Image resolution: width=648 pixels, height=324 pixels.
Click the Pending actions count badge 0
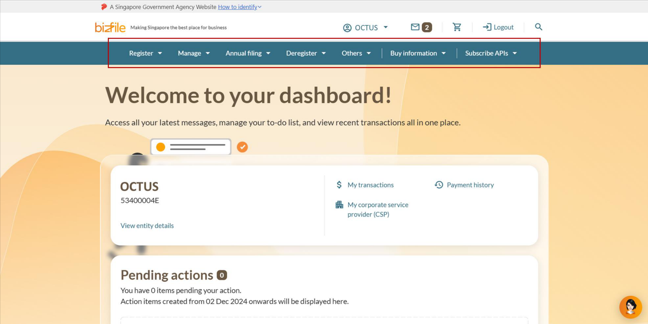(222, 275)
